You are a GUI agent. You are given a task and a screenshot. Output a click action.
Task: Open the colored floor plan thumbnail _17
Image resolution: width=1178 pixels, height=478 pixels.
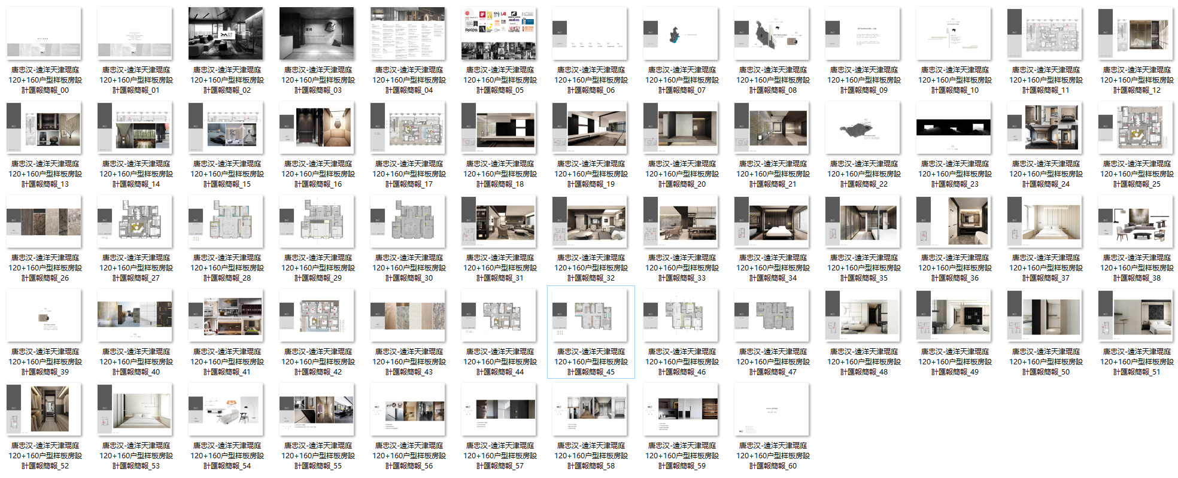(408, 127)
